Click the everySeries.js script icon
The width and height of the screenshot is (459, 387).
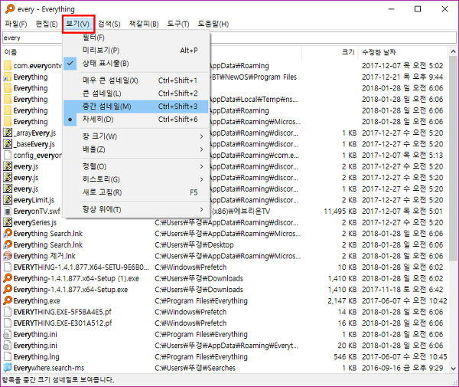(x=8, y=222)
